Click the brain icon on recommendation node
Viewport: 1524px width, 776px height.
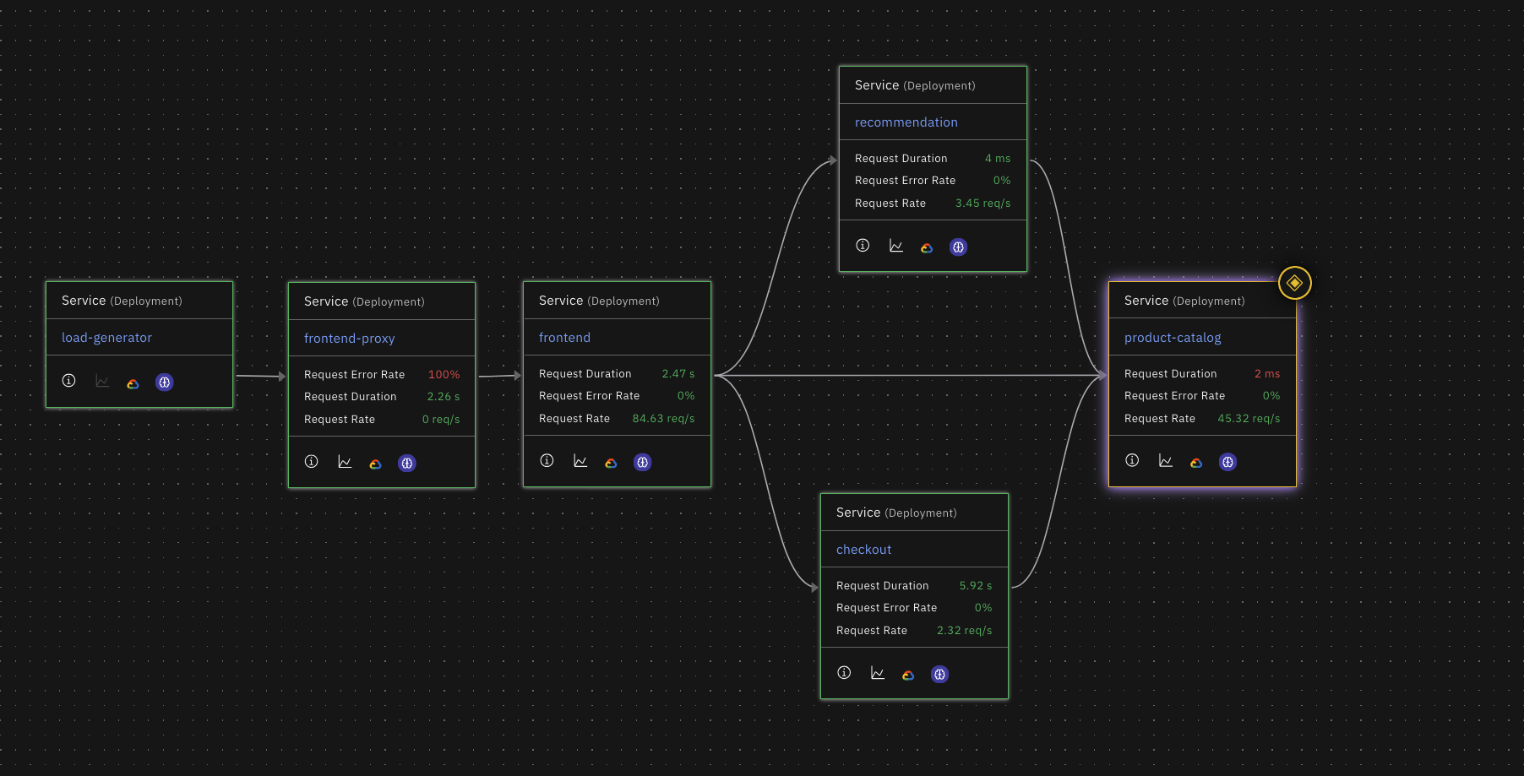click(x=958, y=247)
